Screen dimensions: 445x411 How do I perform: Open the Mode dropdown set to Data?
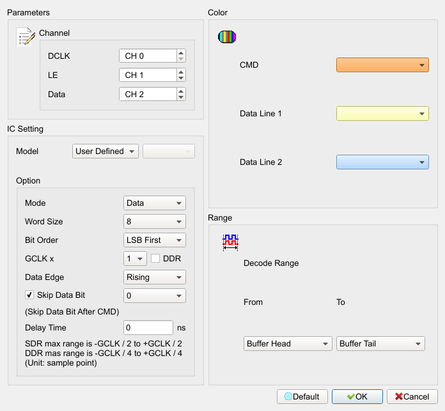tap(155, 203)
